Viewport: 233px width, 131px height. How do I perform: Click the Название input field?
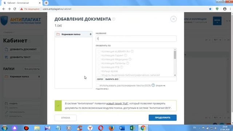click(x=136, y=39)
